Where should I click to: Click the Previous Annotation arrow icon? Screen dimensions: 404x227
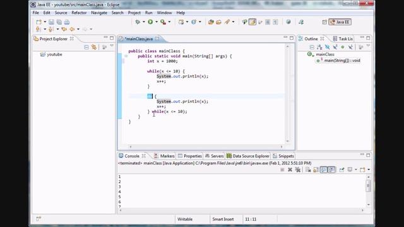coord(51,29)
